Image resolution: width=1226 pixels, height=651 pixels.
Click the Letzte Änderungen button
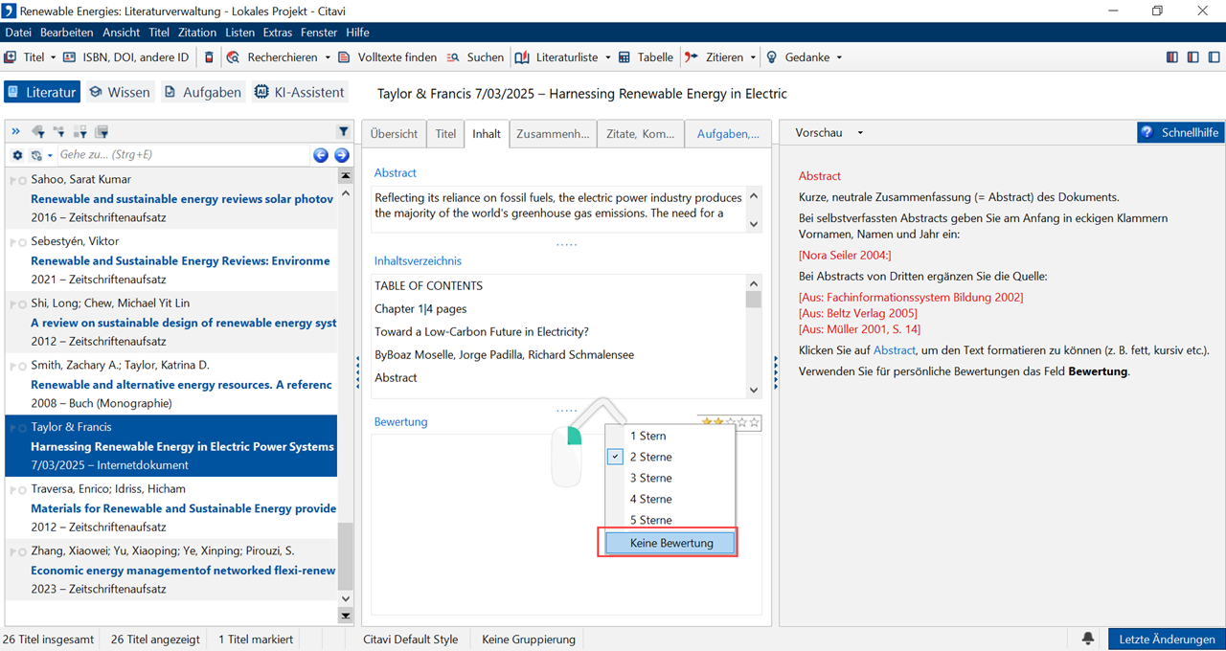pyautogui.click(x=1167, y=639)
